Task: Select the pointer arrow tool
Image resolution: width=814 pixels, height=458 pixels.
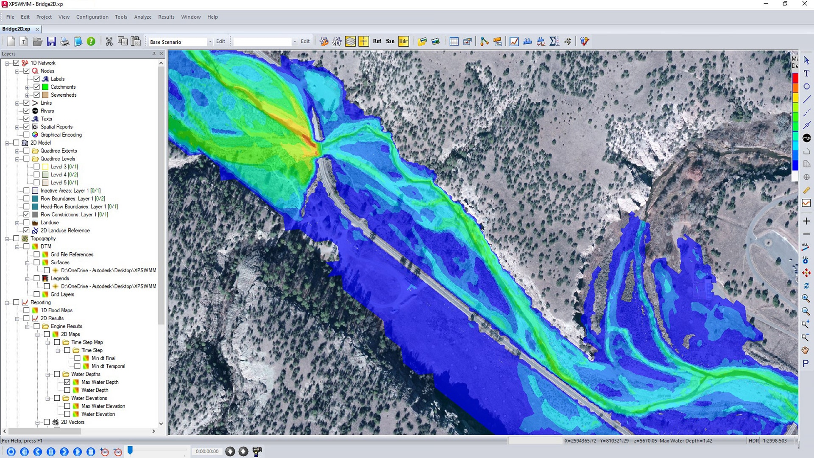Action: click(806, 61)
